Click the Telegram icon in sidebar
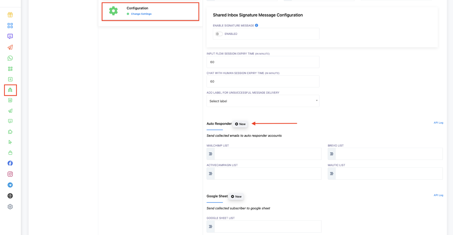This screenshot has height=235, width=453. pyautogui.click(x=10, y=185)
